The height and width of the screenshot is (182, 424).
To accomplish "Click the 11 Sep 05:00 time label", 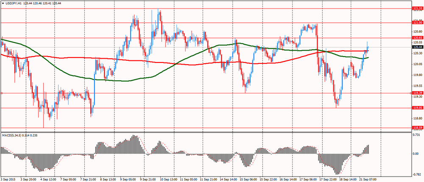I will point(188,179).
